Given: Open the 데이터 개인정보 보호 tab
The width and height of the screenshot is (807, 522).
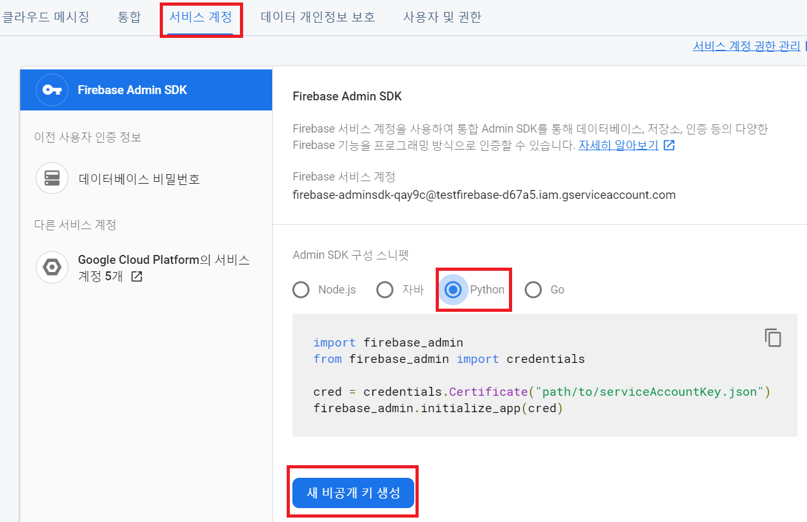Looking at the screenshot, I should point(318,17).
